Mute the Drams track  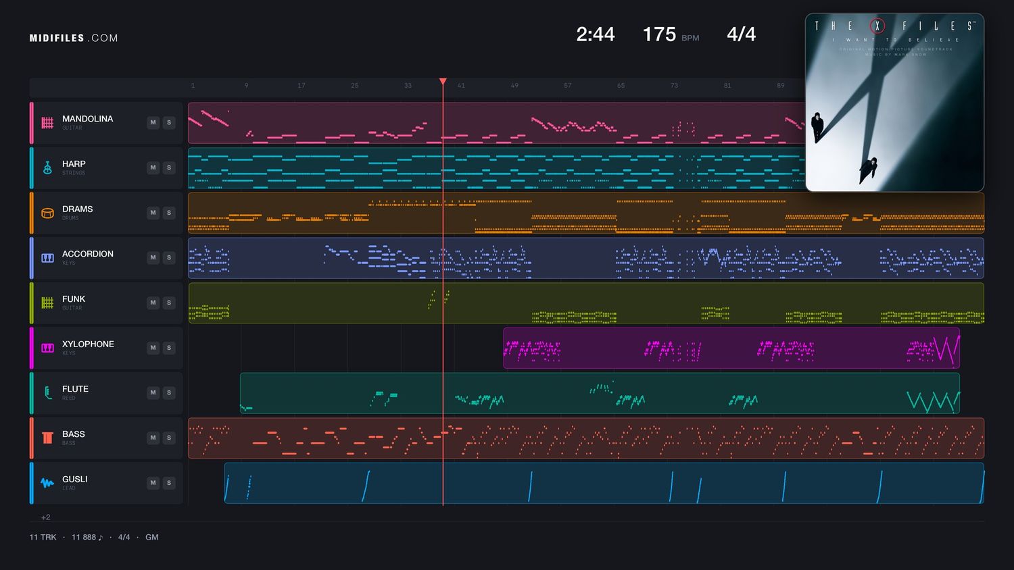point(153,213)
